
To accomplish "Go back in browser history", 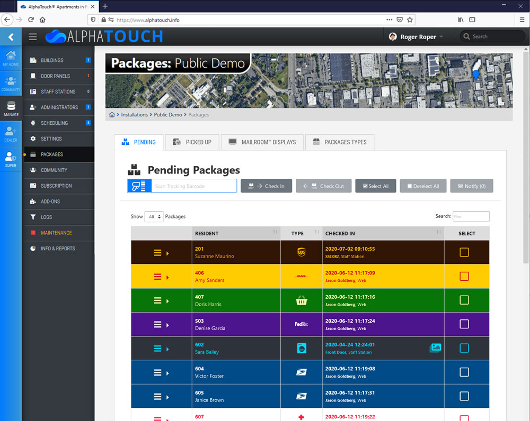I will pyautogui.click(x=7, y=20).
